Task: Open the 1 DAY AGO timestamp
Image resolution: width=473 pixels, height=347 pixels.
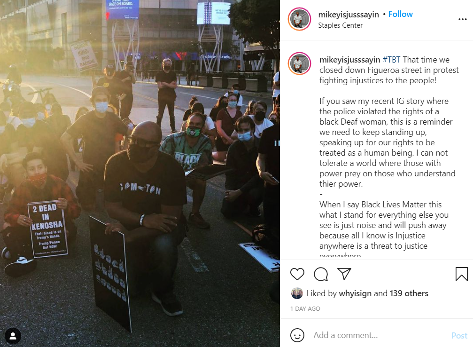Action: (x=305, y=308)
